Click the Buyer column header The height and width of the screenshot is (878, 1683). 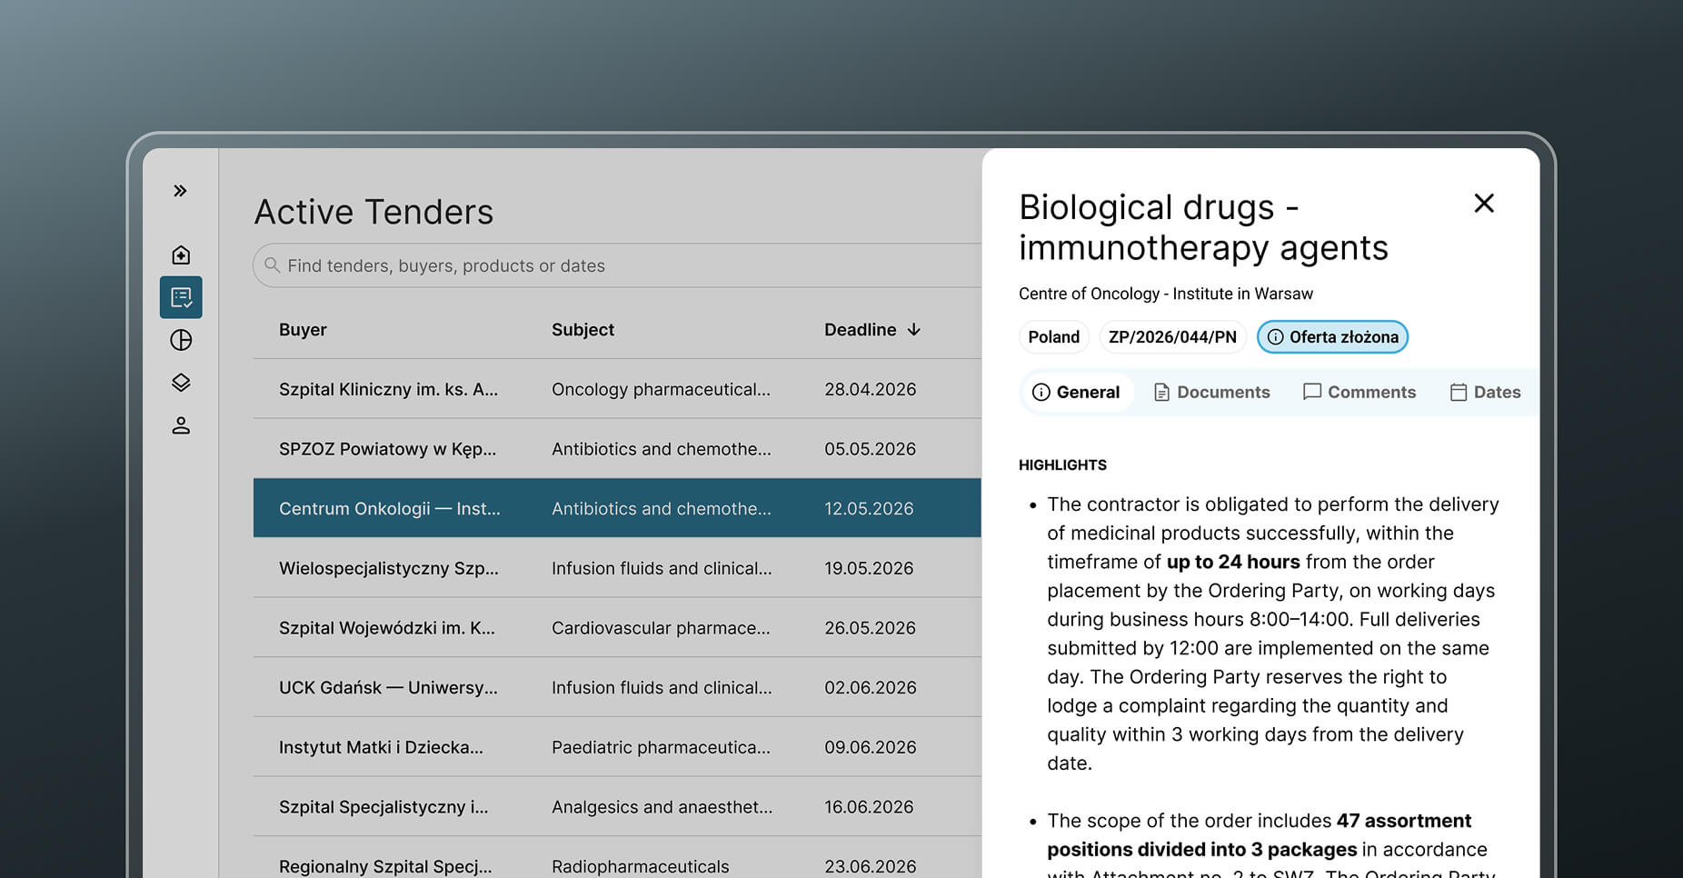point(303,330)
